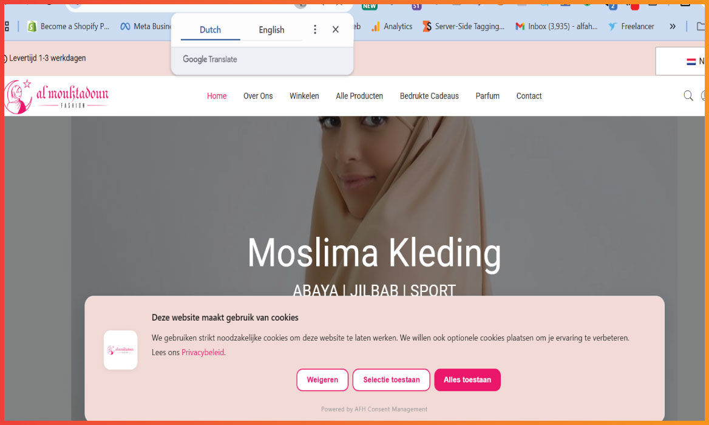Close the Google Translate popup

[x=336, y=29]
